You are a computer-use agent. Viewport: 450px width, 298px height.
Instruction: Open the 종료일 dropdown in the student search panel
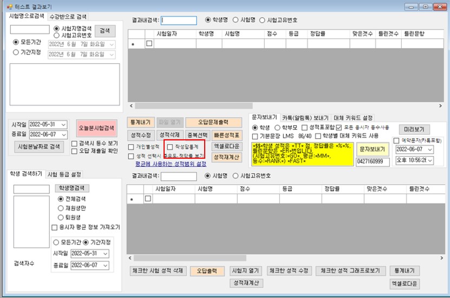[x=106, y=266]
